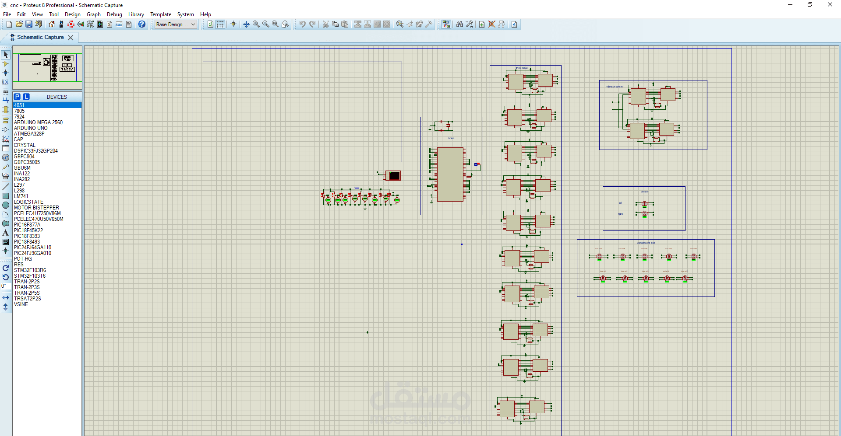Select the 2D Graphics Circle tool
841x436 pixels.
pos(6,205)
